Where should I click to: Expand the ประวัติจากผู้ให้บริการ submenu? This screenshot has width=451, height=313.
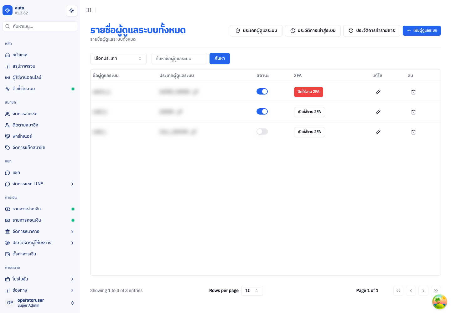coord(40,243)
